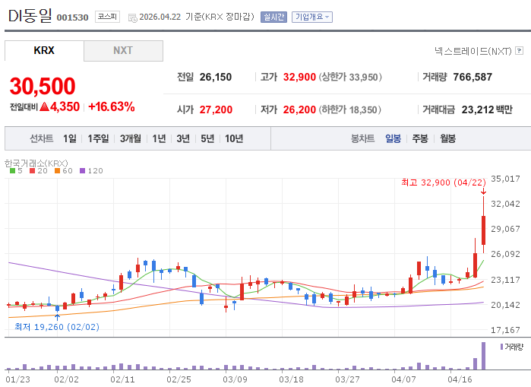Switch to the NXT tab
The height and width of the screenshot is (387, 531).
click(x=123, y=50)
